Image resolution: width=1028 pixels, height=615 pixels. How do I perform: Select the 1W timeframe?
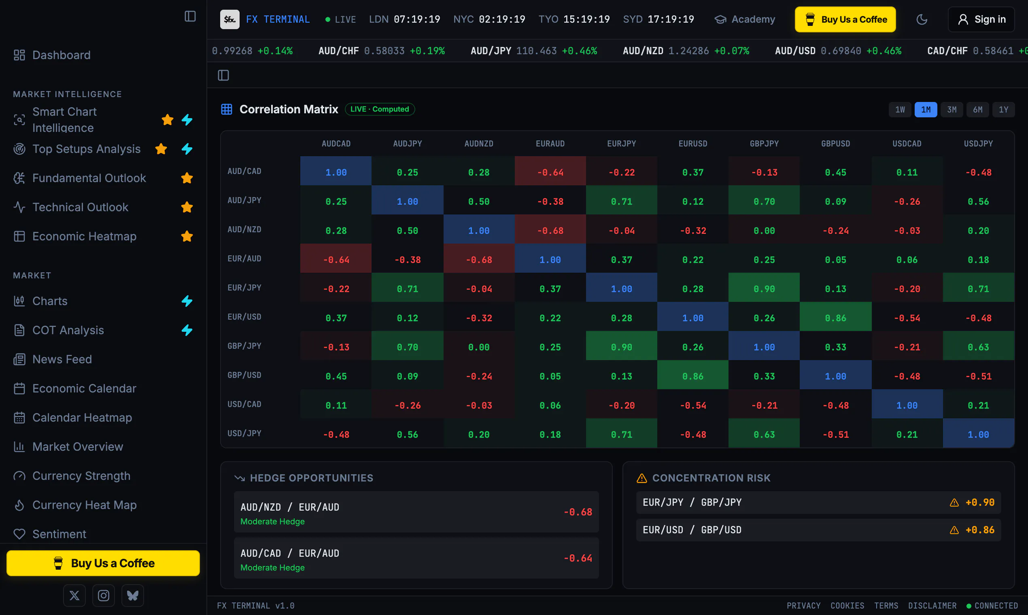(x=900, y=109)
